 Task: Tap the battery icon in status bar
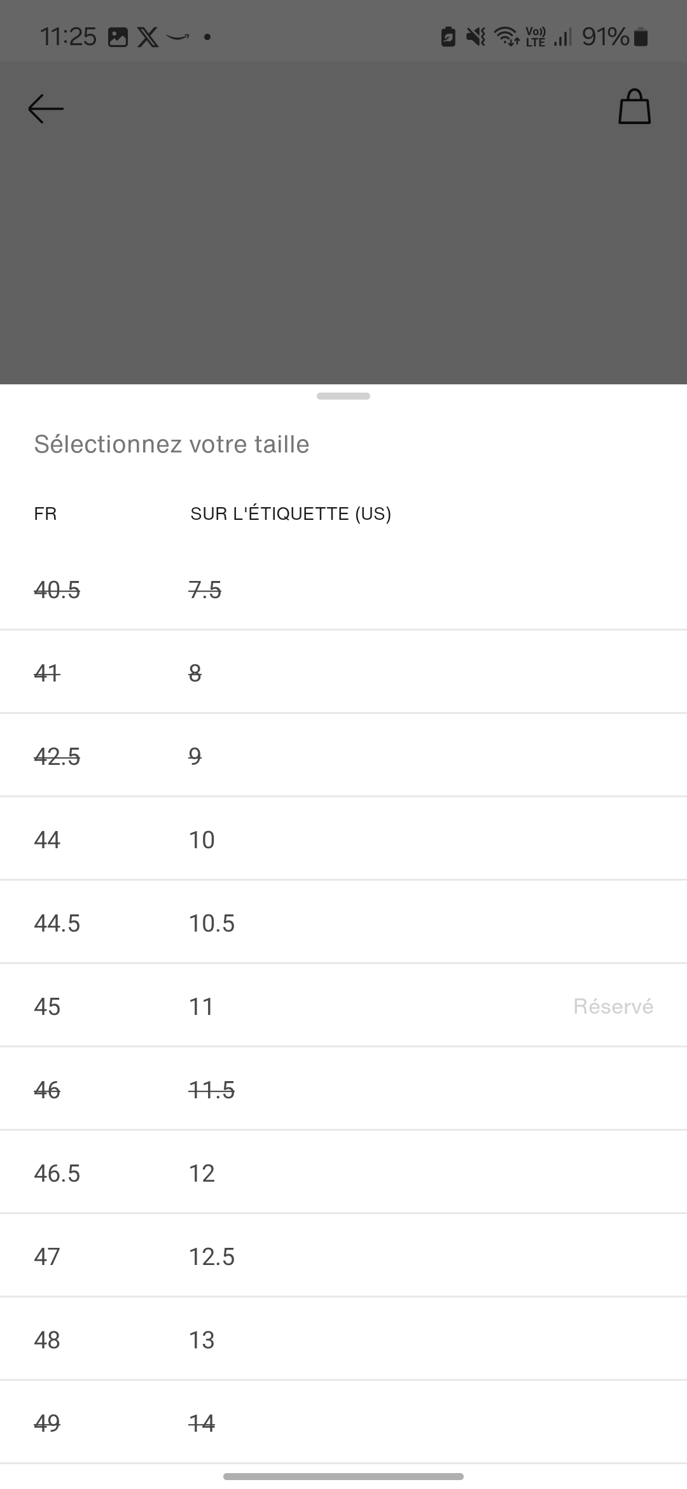click(x=641, y=37)
